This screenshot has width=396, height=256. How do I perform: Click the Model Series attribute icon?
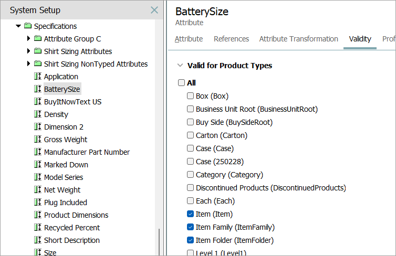click(x=38, y=177)
